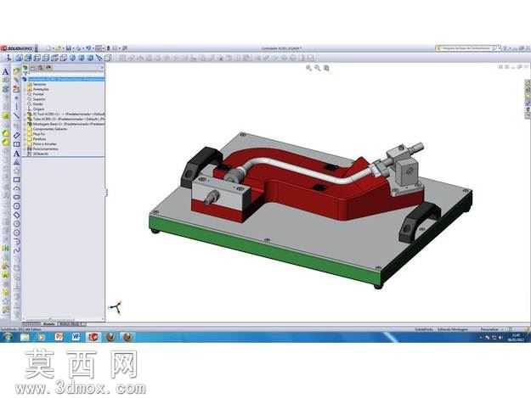This screenshot has height=398, width=531.
Task: Select the Tool 41393 component
Action: coord(66,114)
